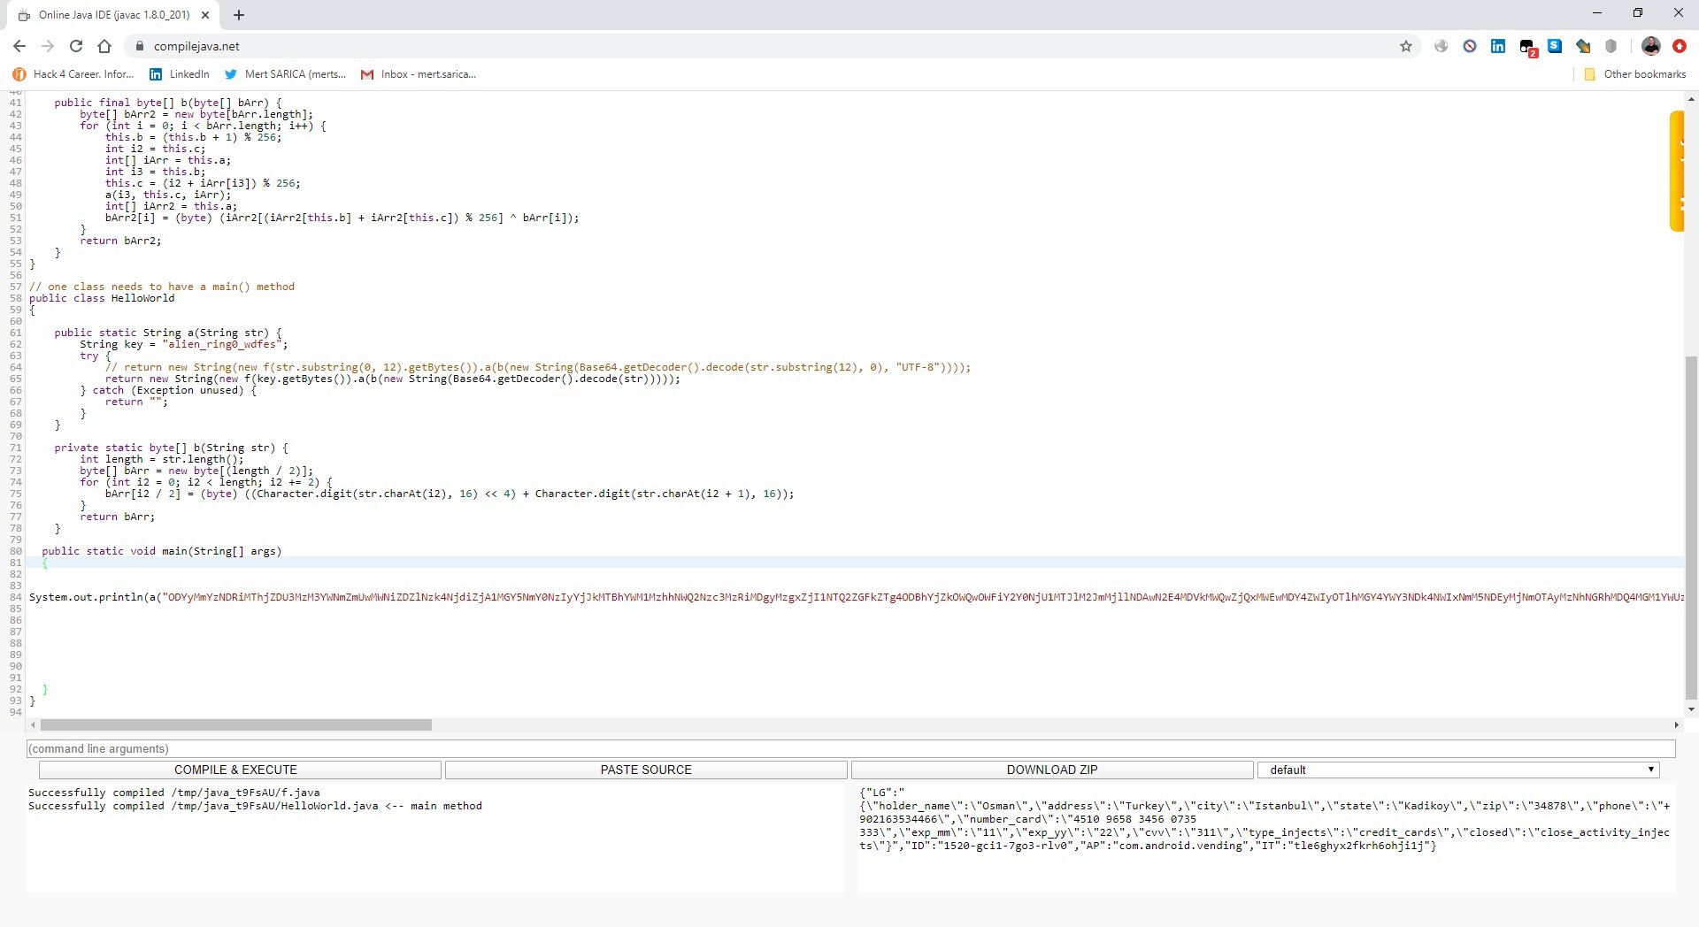Go back to the previous page
Screen dimensions: 1699x927
(19, 46)
